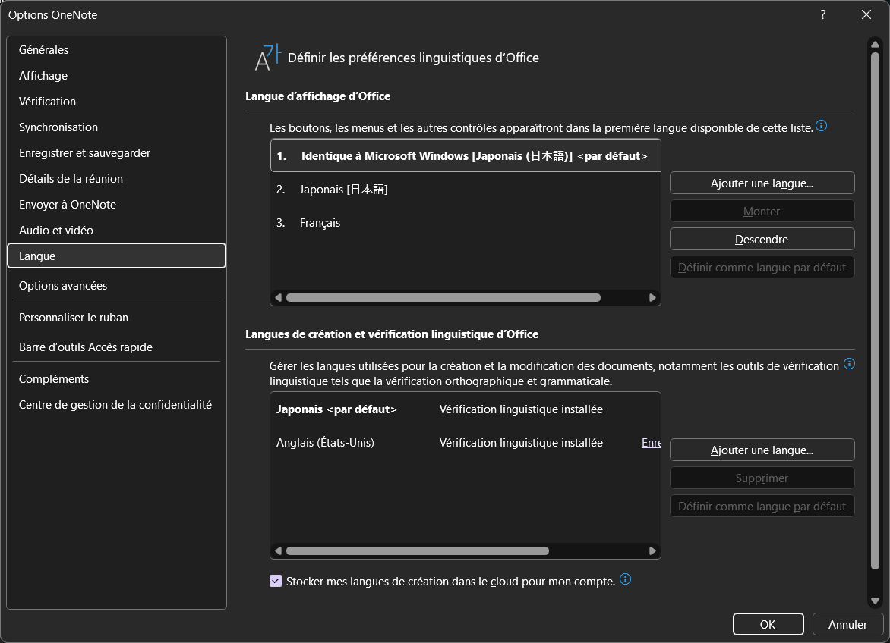Screen dimensions: 890x643
Task: Click the dialog's vertical scrollbar thumb
Action: coord(875,310)
